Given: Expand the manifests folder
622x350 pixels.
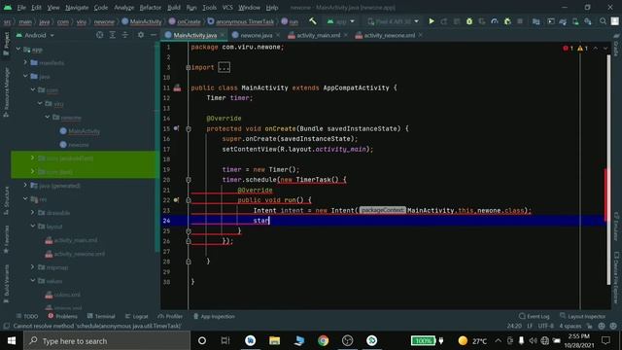Looking at the screenshot, I should 25,62.
